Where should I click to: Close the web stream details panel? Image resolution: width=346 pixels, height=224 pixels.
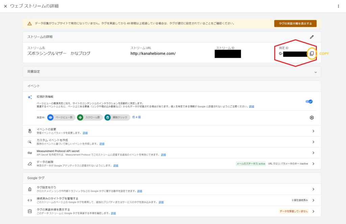click(x=5, y=6)
